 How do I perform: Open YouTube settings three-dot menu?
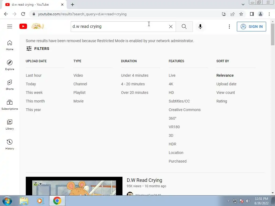229,27
